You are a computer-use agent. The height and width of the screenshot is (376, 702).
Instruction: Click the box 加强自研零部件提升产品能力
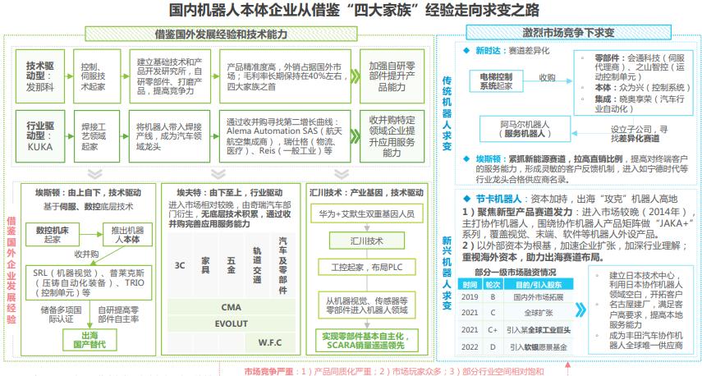point(392,76)
